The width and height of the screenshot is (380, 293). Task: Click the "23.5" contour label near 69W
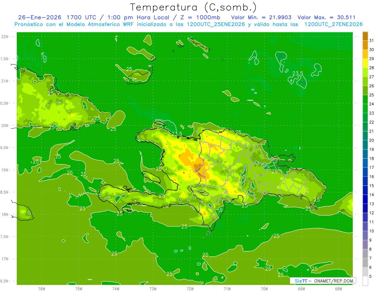pos(298,73)
